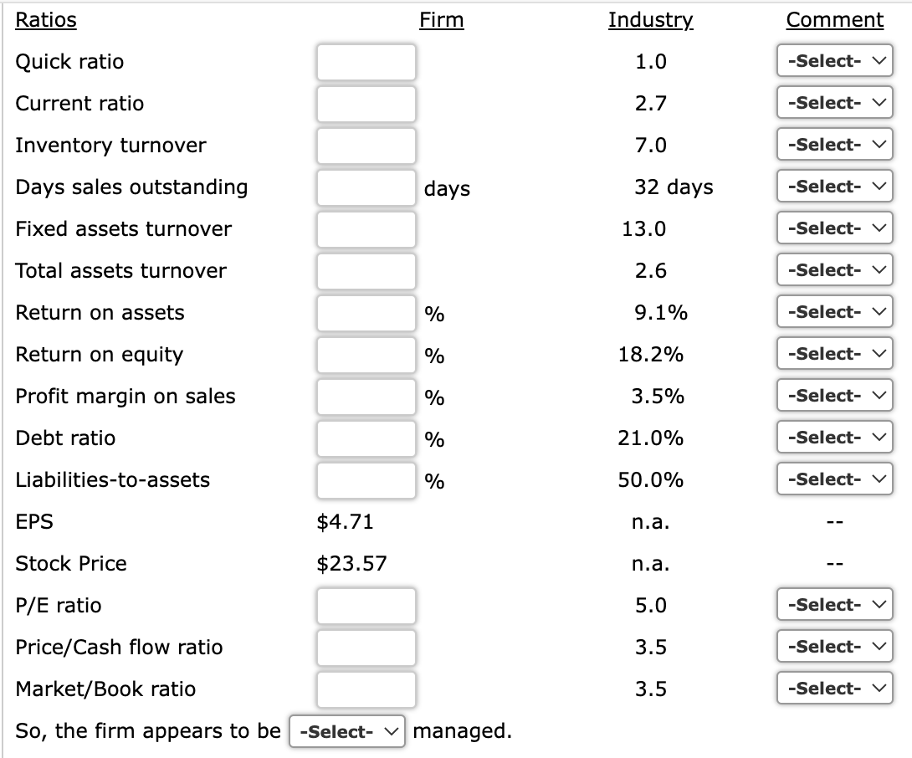Open the Fixed assets turnover comment dropdown
Screen dimensions: 912x758
click(x=833, y=228)
